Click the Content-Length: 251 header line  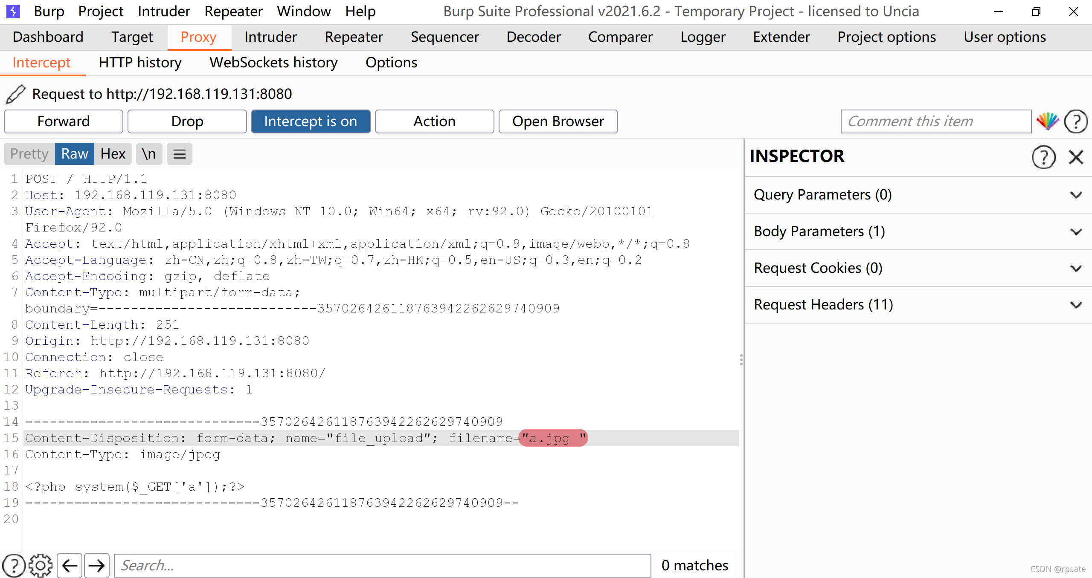tap(102, 324)
